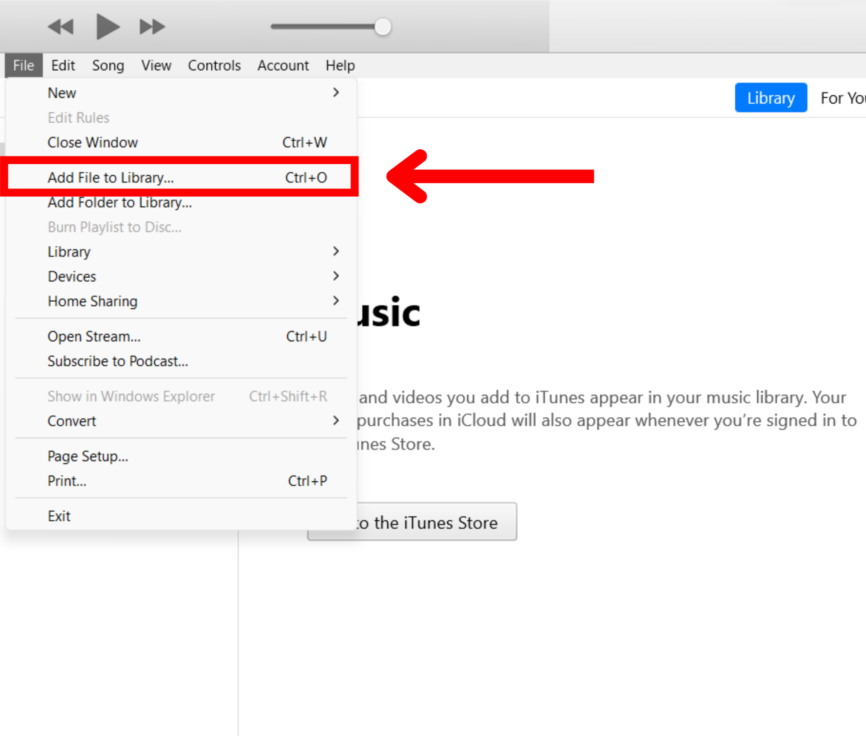Screen dimensions: 866x736
Task: Click Exit in File menu
Action: coord(59,516)
